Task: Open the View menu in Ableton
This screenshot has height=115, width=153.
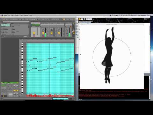Action: (x=21, y=15)
